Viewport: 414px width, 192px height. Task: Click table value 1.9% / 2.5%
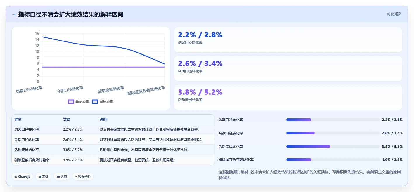pyautogui.click(x=73, y=160)
